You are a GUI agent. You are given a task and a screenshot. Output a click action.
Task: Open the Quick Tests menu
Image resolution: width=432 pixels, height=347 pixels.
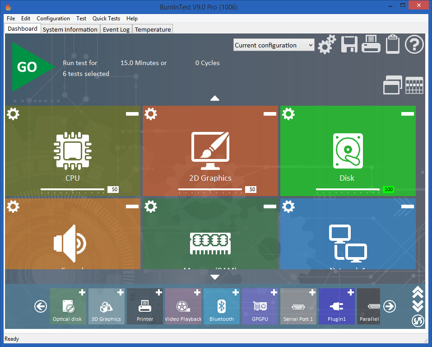(x=107, y=19)
